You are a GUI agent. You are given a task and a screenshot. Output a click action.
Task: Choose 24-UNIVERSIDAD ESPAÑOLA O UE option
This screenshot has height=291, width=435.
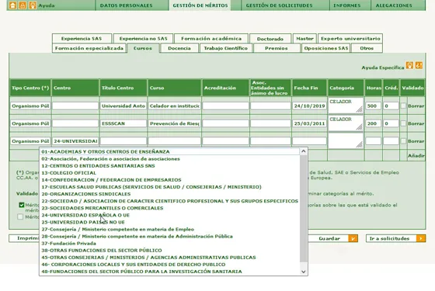click(x=169, y=215)
